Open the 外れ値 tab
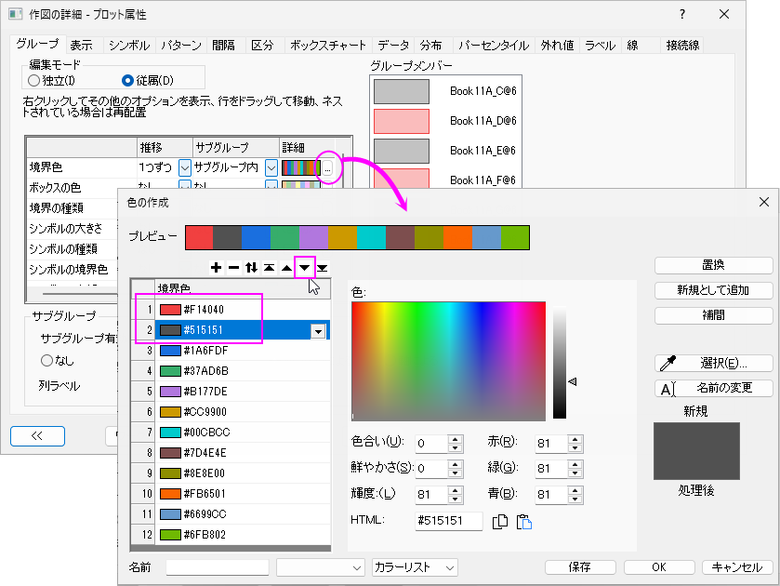This screenshot has width=780, height=586. [x=557, y=46]
